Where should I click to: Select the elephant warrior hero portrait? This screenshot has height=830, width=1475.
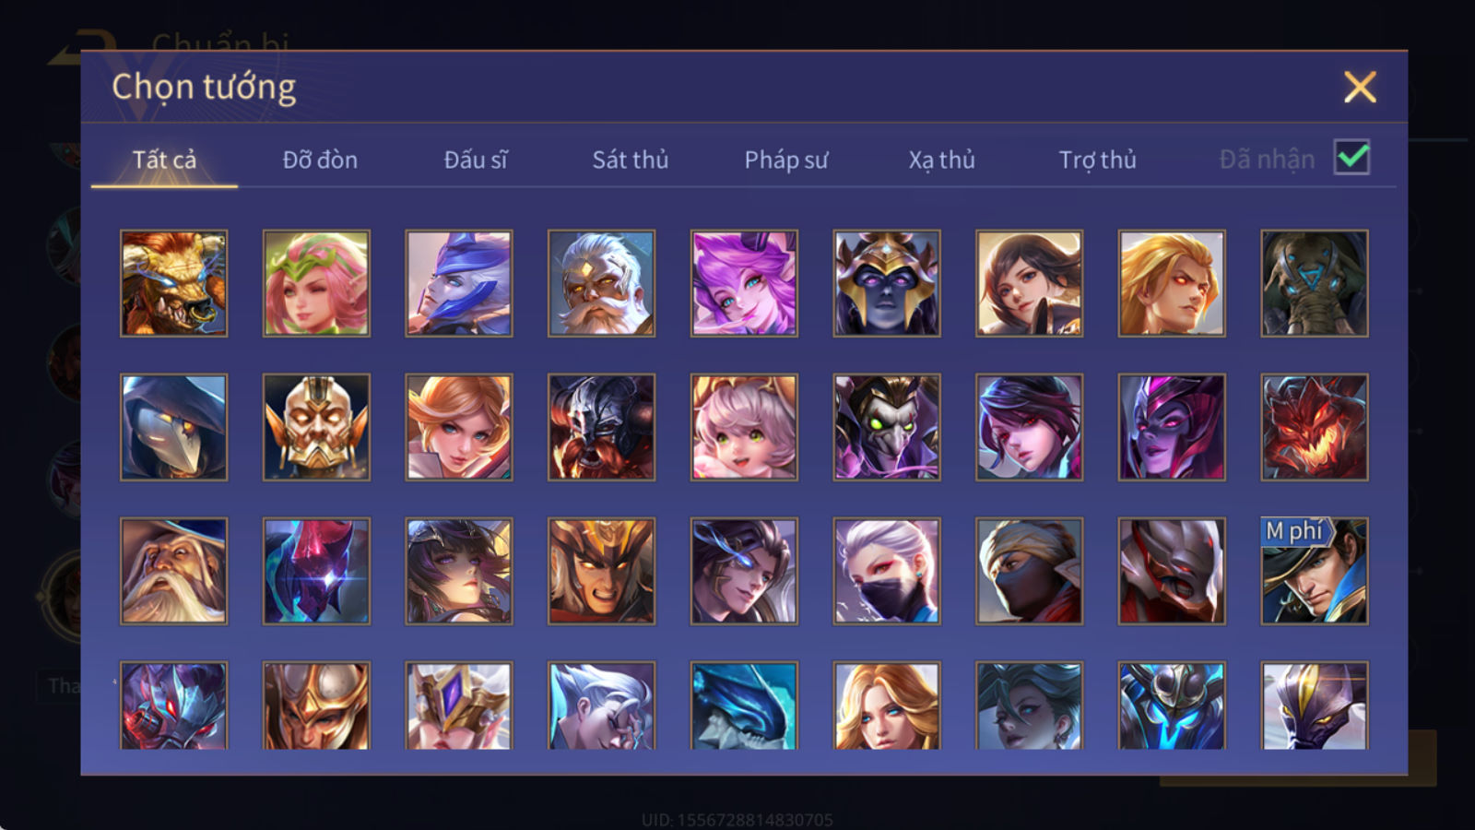(x=1315, y=283)
